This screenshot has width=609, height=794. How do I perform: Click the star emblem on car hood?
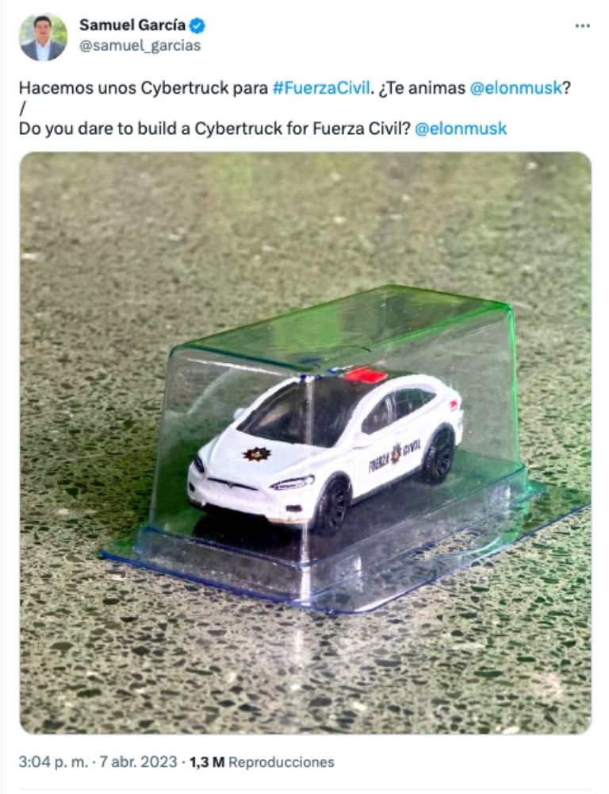point(257,453)
